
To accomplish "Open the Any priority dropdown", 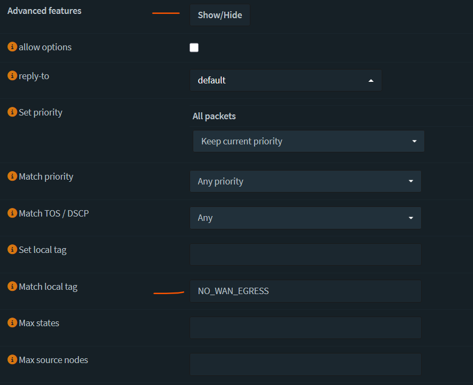I will click(305, 181).
